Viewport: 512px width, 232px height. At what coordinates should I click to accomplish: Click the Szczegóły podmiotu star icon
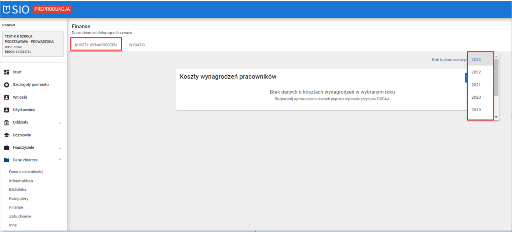(7, 85)
